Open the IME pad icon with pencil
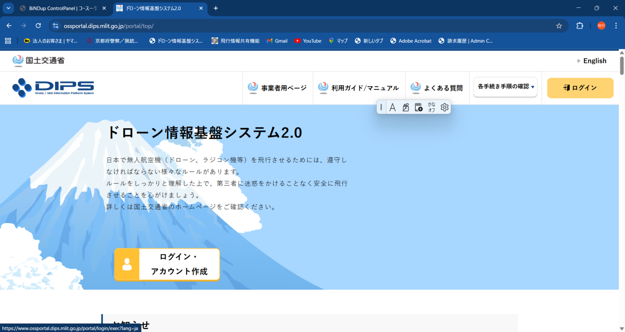Viewport: 625px width, 332px height. pos(405,107)
